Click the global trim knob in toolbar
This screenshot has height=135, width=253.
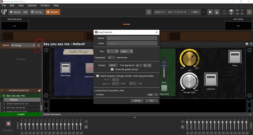point(231,12)
